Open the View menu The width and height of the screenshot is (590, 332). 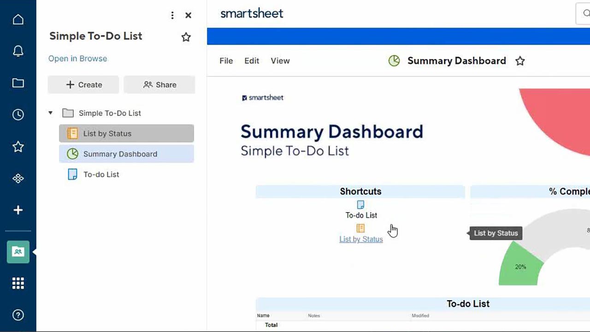[x=280, y=60]
